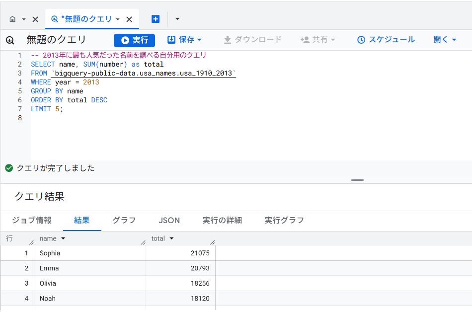Viewport: 472px width, 312px height.
Task: Select the 18120 total value
Action: tap(200, 298)
